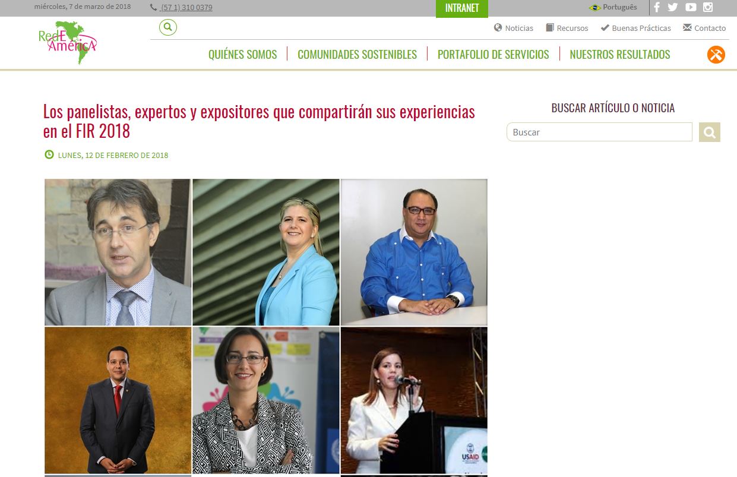
Task: Open the Facebook icon in top bar
Action: 657,7
